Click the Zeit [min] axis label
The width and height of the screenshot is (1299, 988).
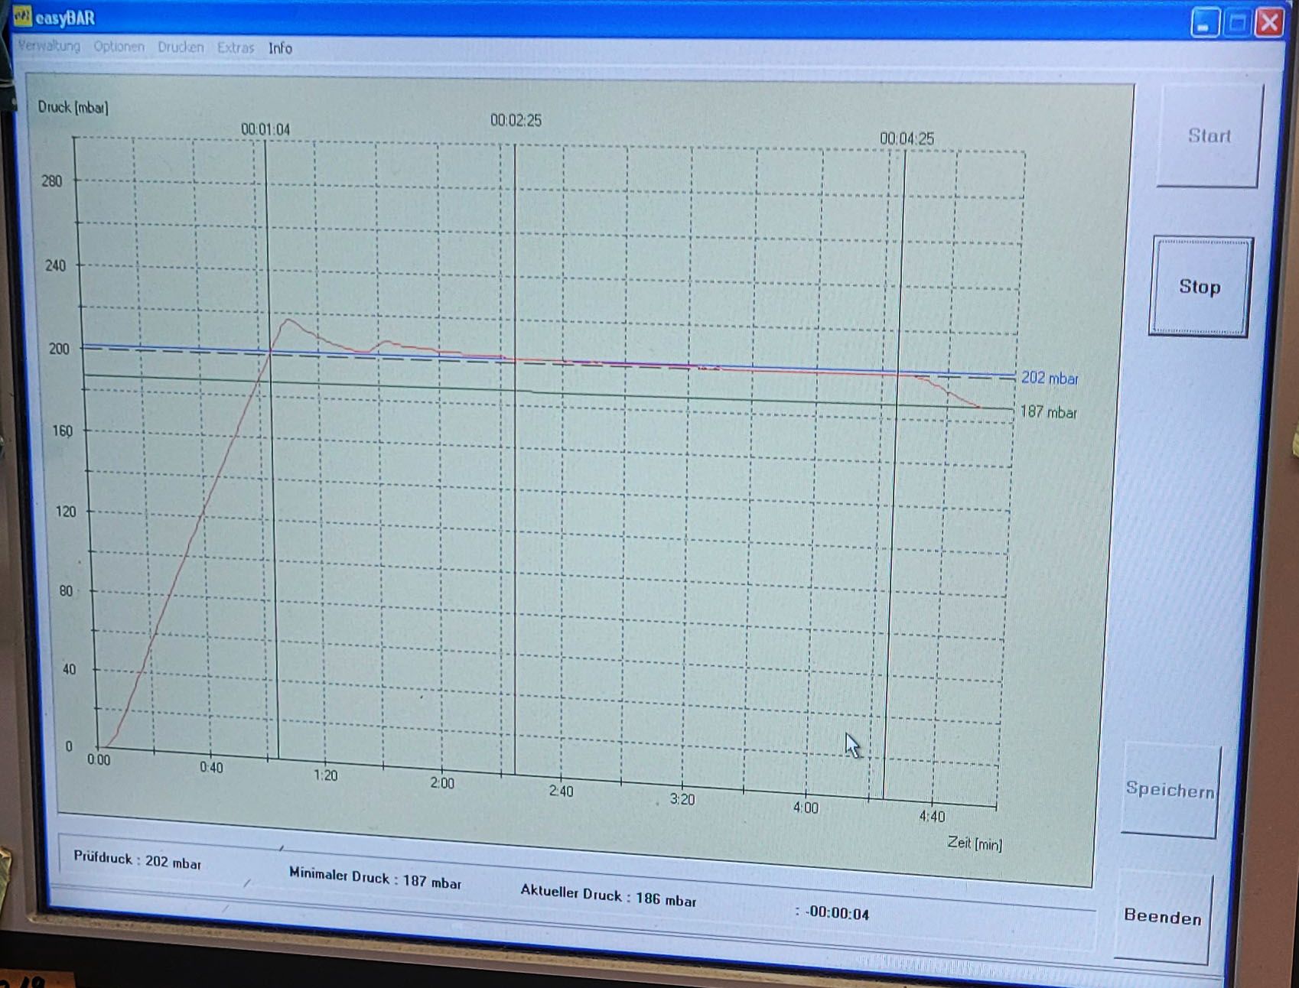click(x=975, y=843)
